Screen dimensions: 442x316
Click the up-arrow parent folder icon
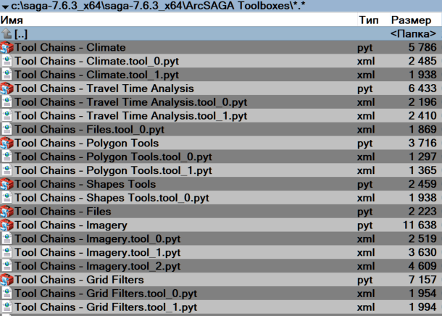[7, 34]
